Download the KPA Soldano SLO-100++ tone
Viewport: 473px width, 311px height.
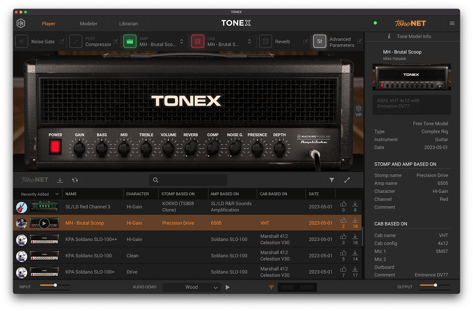coord(355,237)
